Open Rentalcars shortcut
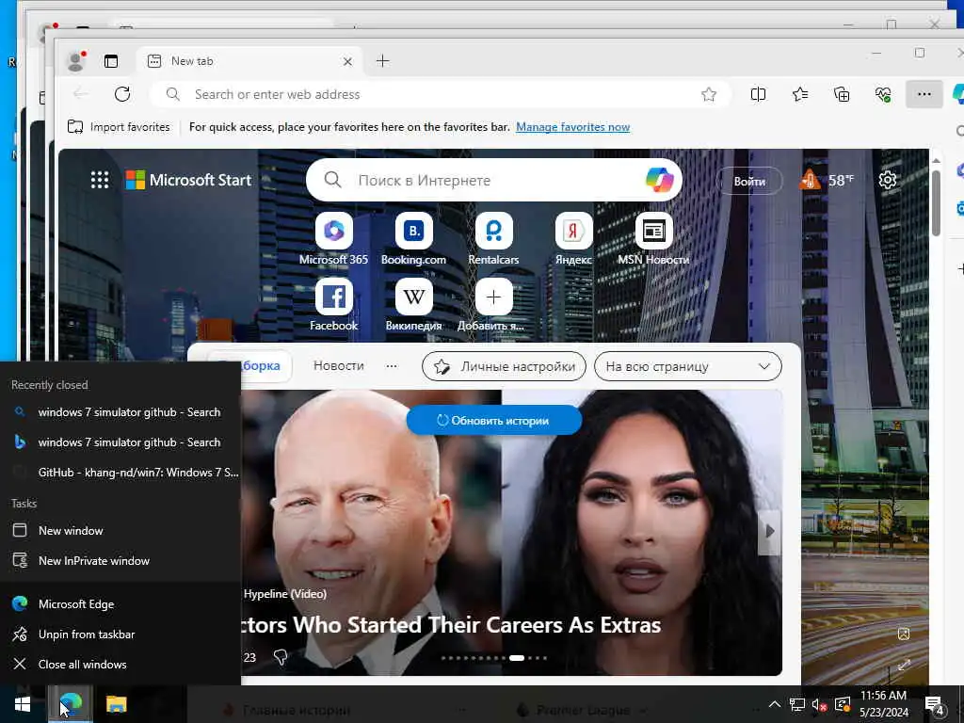This screenshot has width=964, height=723. pyautogui.click(x=493, y=239)
